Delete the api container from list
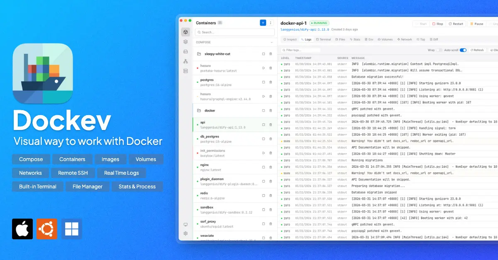The image size is (498, 260). pyautogui.click(x=271, y=125)
